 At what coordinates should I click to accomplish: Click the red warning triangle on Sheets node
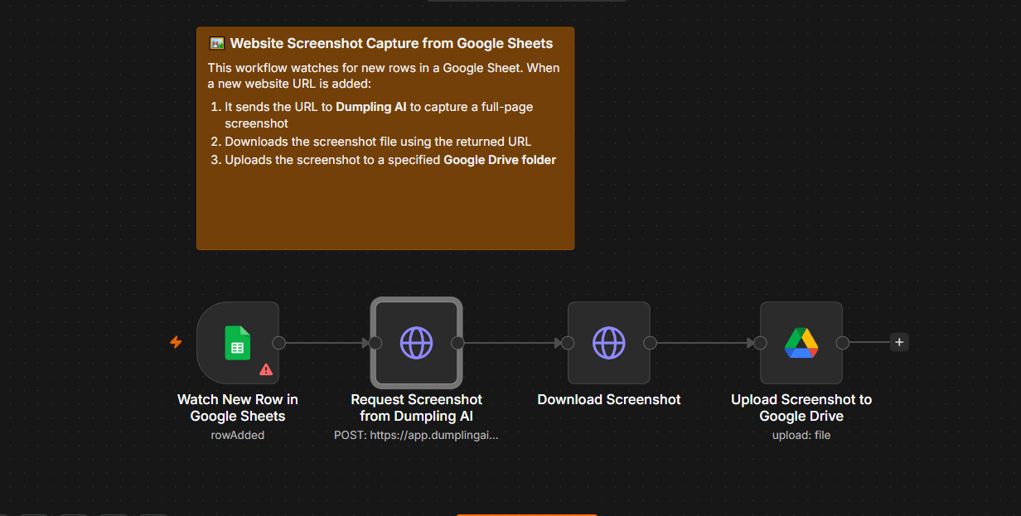[x=266, y=369]
